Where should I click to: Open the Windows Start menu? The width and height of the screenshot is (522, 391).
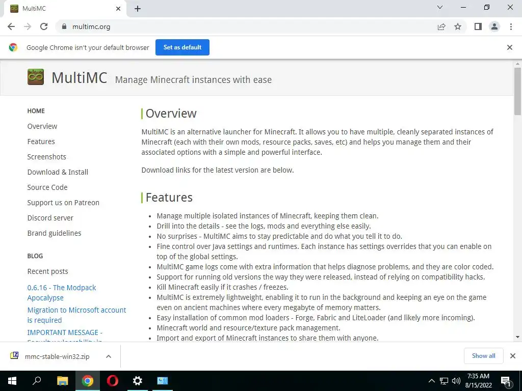(12, 381)
